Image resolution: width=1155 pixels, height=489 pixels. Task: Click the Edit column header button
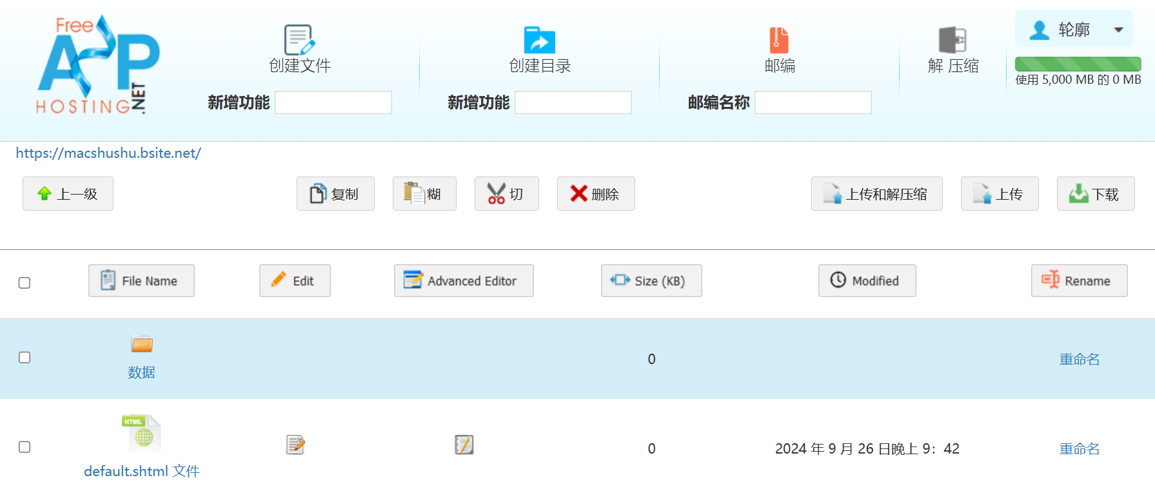coord(295,281)
